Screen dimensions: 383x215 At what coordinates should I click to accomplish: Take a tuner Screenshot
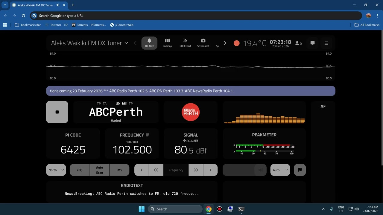coord(203,43)
